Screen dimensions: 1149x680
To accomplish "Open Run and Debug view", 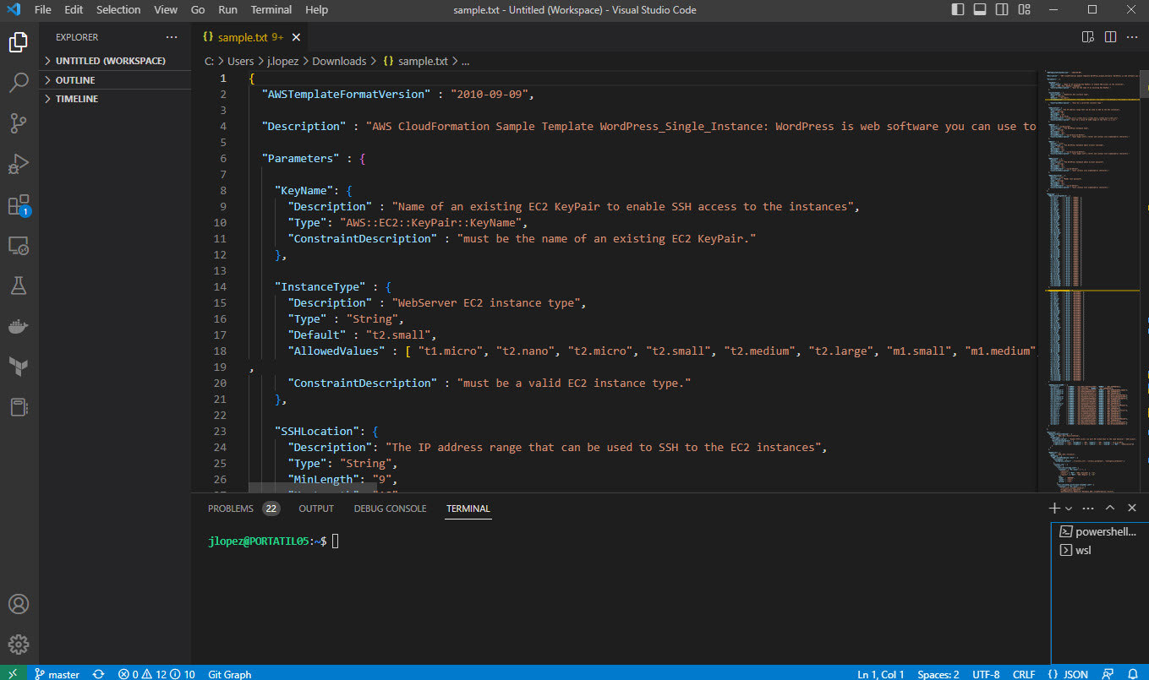I will [x=19, y=164].
